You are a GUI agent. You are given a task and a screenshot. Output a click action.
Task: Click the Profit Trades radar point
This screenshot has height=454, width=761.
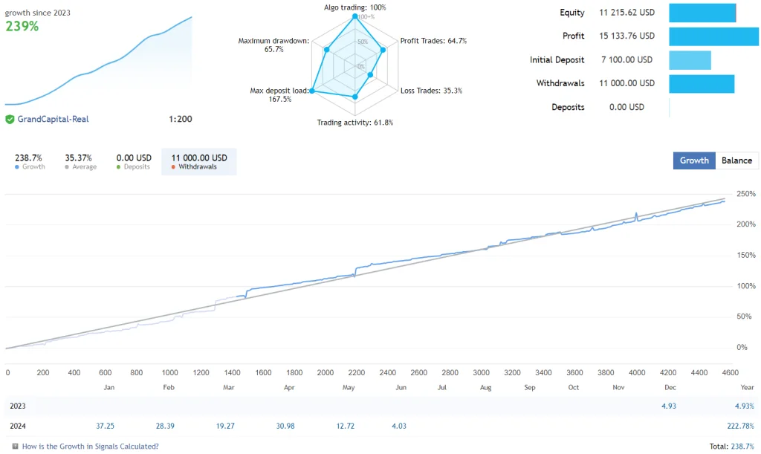point(383,50)
